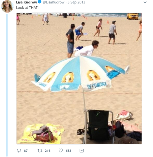The height and width of the screenshot is (157, 153).
Task: Click the Lisa Kudrow display name
Action: [26, 2]
